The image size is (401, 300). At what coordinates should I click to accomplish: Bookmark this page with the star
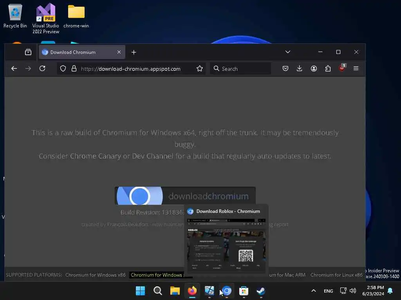click(x=200, y=69)
